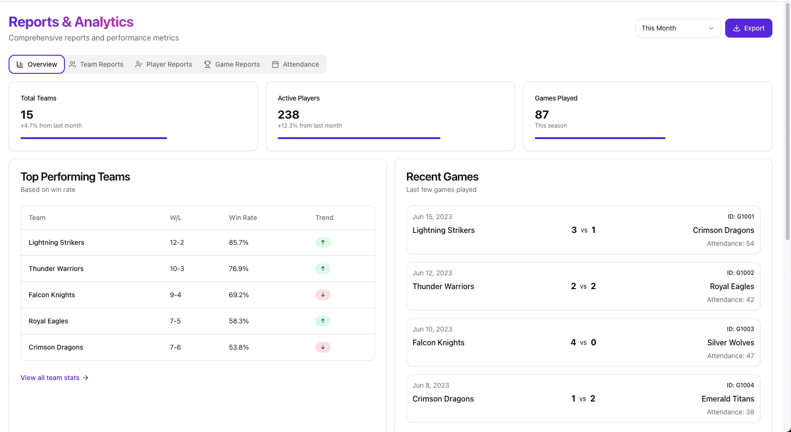791x432 pixels.
Task: Switch to the Team Reports tab
Action: tap(96, 64)
